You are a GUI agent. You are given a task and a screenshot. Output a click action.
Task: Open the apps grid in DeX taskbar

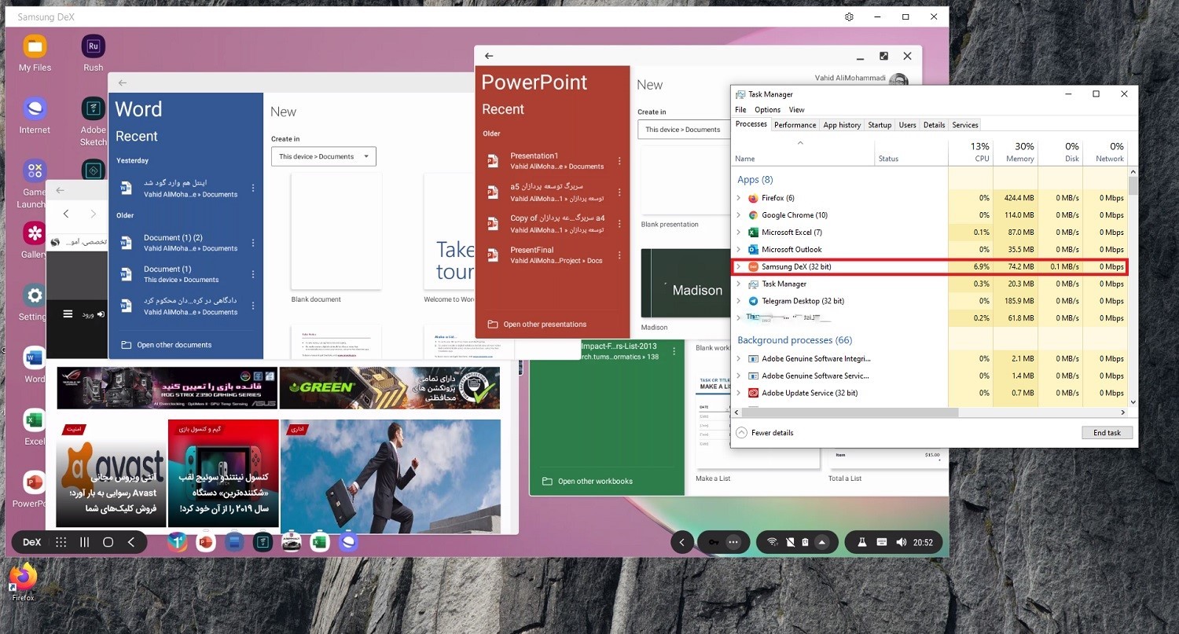pos(61,542)
